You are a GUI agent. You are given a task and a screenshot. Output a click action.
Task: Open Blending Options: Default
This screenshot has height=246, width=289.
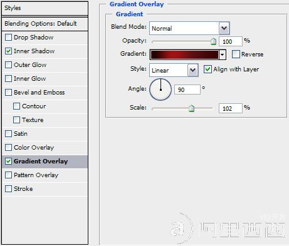tap(45, 24)
